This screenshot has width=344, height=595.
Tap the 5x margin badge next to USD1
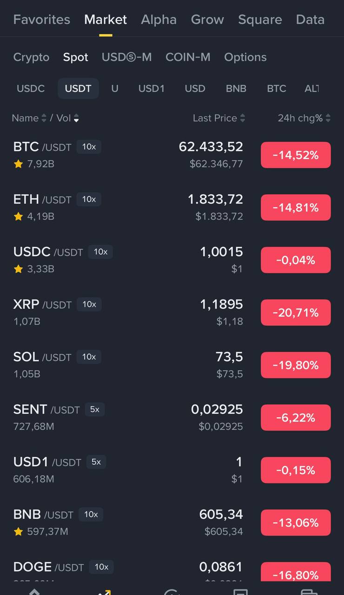[x=96, y=462]
